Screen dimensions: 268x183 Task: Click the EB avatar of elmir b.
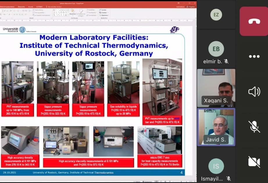(216, 49)
